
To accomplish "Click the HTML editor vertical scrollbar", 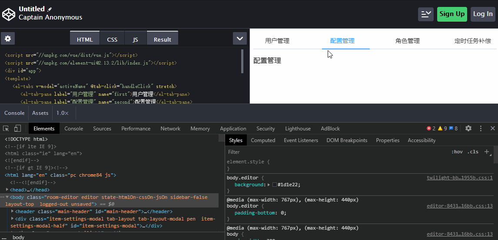I will [242, 61].
